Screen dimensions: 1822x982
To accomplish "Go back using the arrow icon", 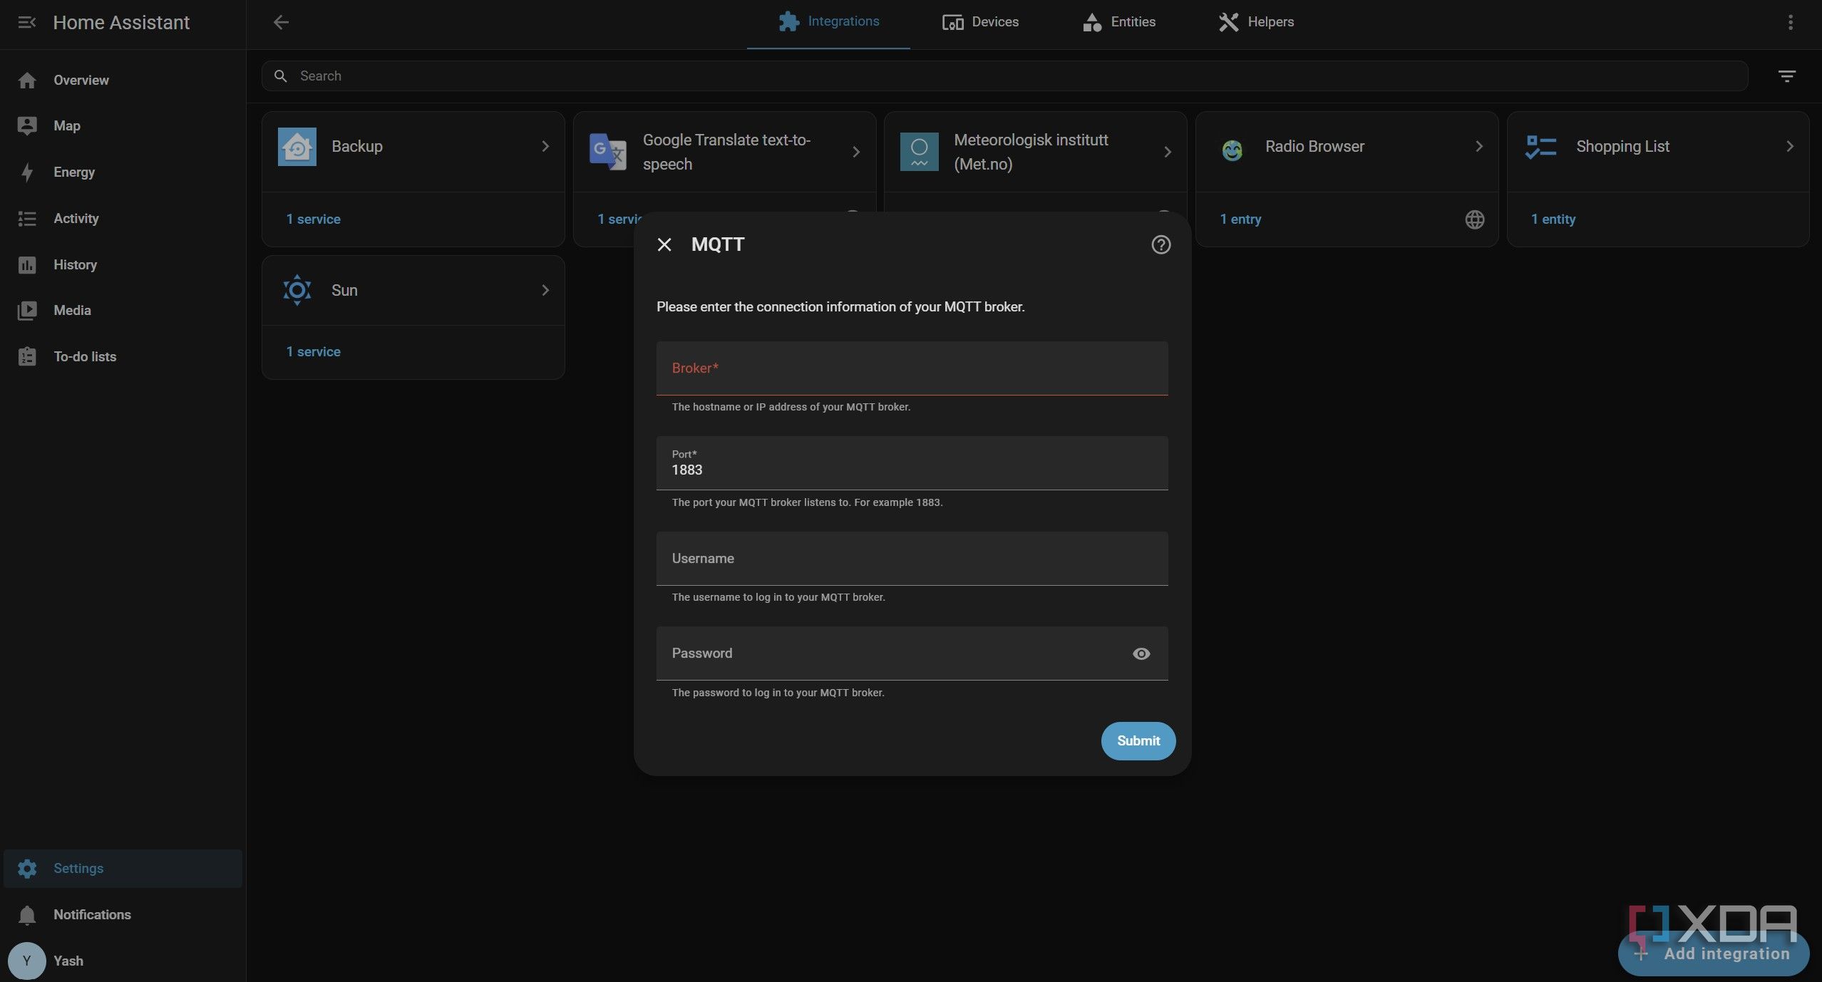I will click(x=281, y=22).
